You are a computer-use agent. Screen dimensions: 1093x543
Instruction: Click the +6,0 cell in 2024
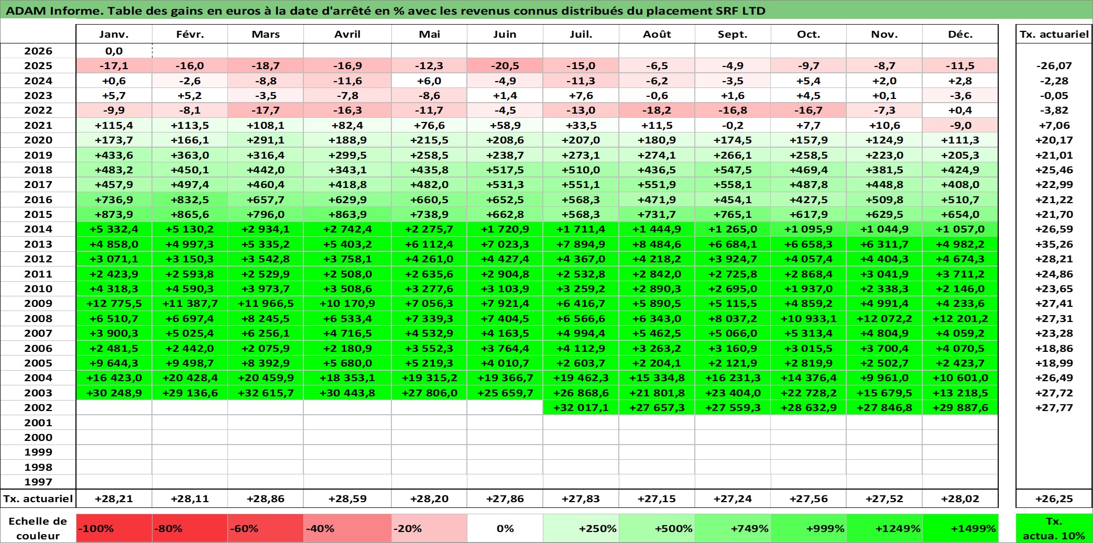429,81
